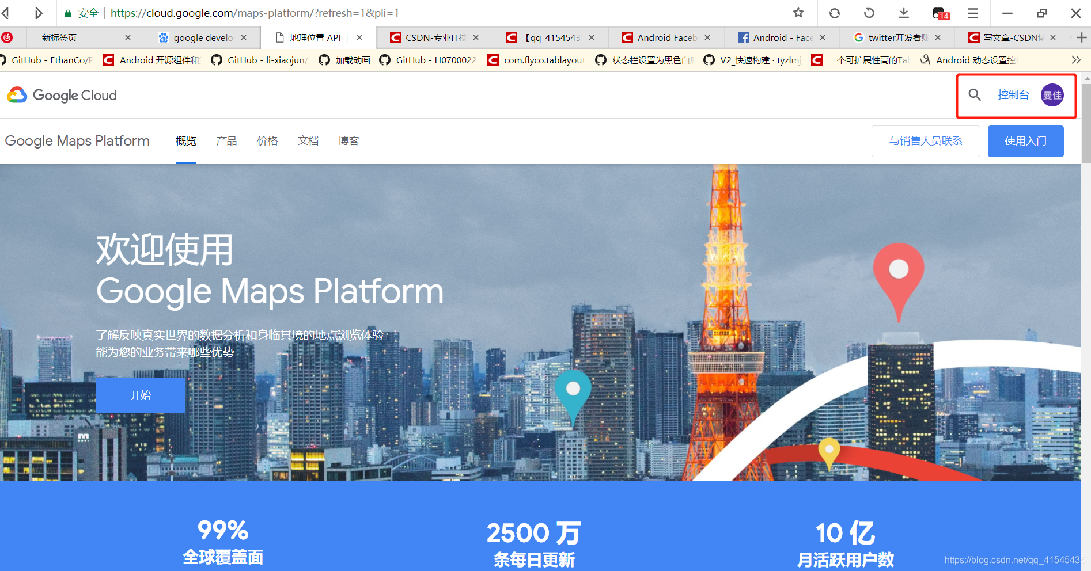Screen dimensions: 1091x571
Task: Select the 价格 tab
Action: (267, 141)
